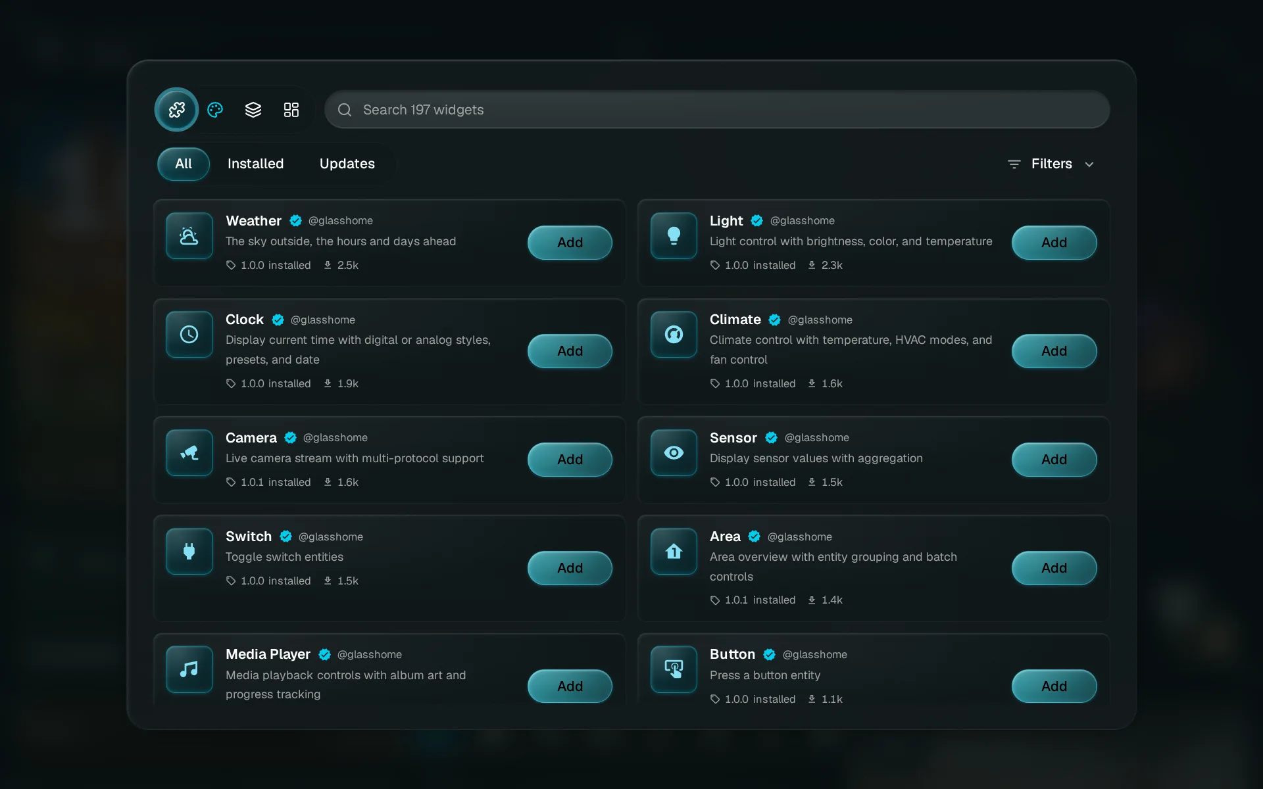Click the Sensor eye icon
Viewport: 1263px width, 789px height.
pyautogui.click(x=674, y=452)
